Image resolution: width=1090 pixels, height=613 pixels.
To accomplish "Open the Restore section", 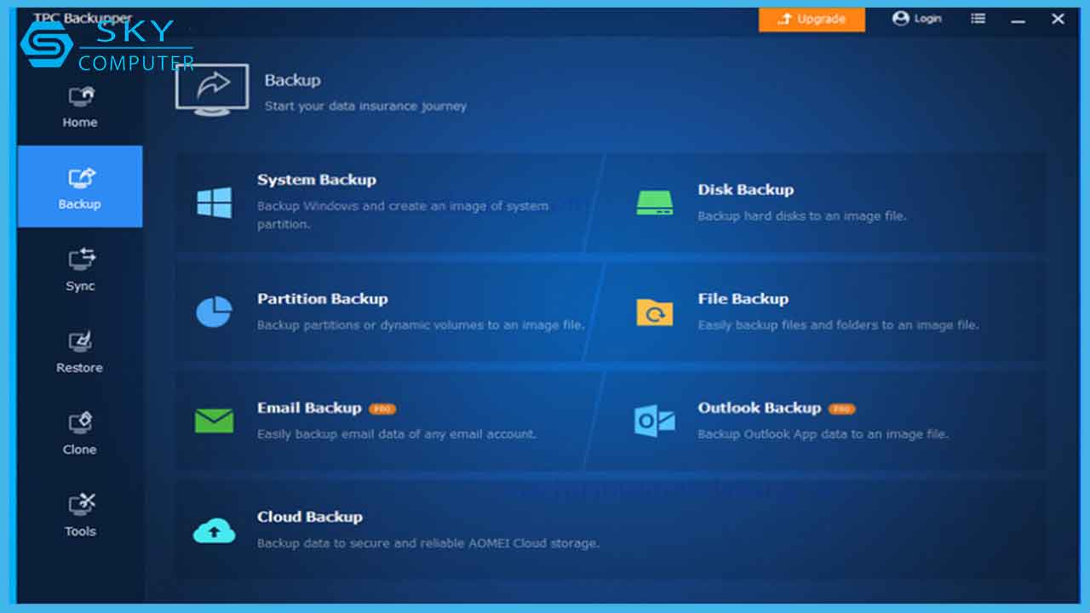I will pos(80,351).
